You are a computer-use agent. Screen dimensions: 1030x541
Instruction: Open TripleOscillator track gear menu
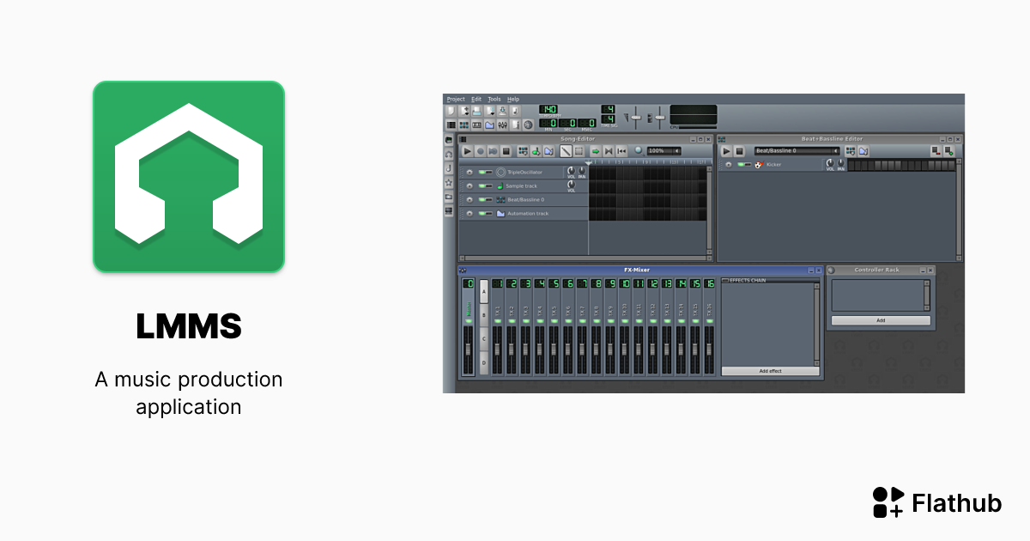click(469, 173)
